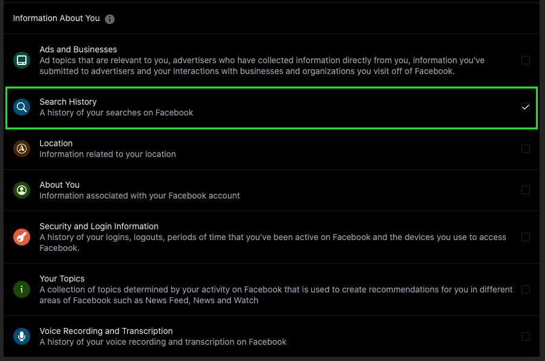Uncheck the Search History checkbox
The width and height of the screenshot is (545, 361).
click(x=526, y=107)
